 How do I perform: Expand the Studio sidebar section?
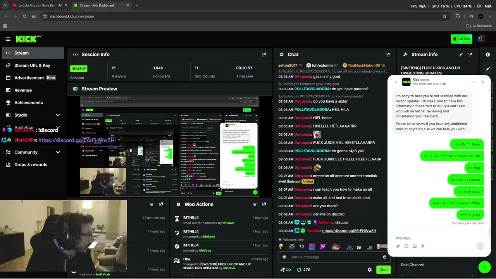(x=58, y=115)
